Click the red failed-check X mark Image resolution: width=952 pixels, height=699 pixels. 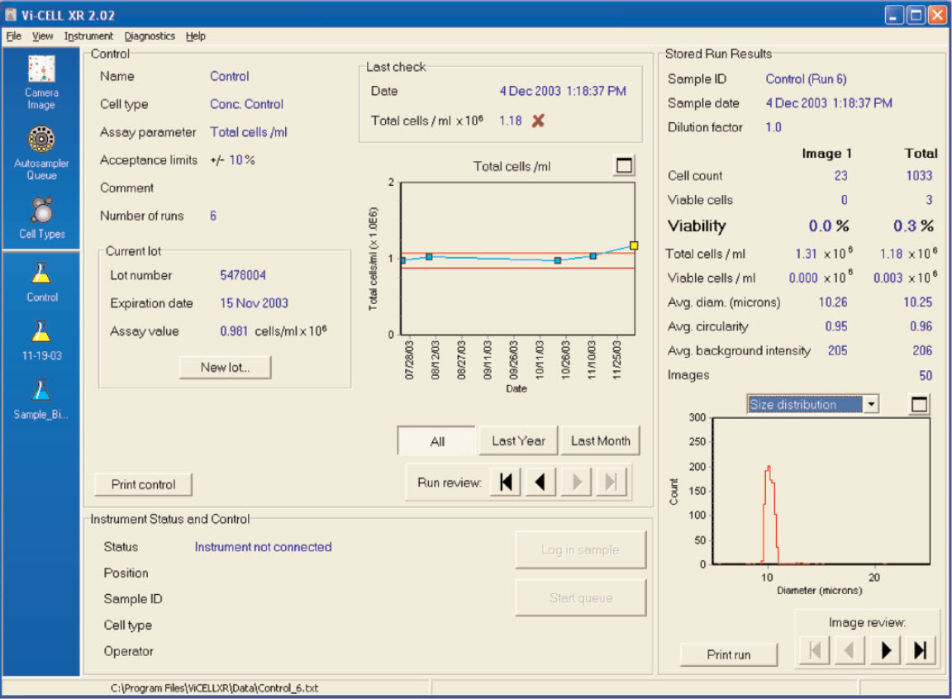tap(538, 121)
